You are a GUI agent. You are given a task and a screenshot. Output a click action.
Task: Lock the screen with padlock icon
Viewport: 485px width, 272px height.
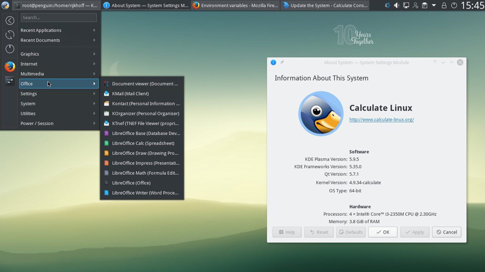(x=444, y=5)
